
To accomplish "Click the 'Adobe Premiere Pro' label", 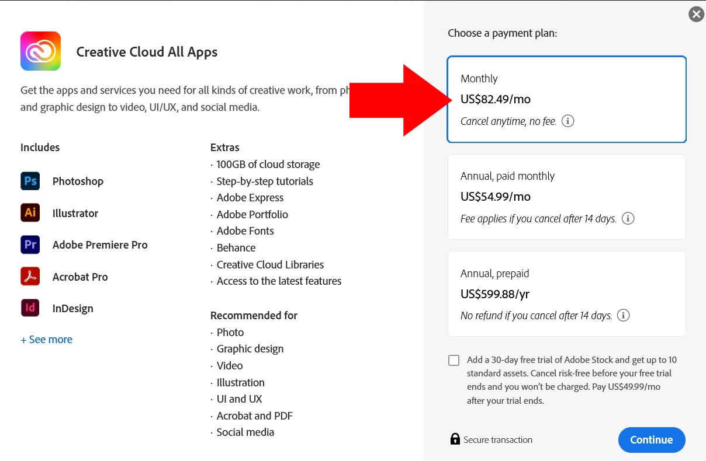I will tap(100, 245).
